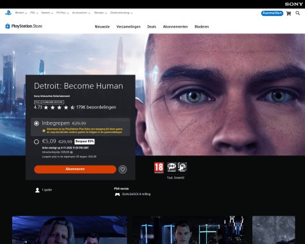Click the Sony Interactive Entertainment publisher text
Screen dimensions: 305x244
pyautogui.click(x=52, y=96)
